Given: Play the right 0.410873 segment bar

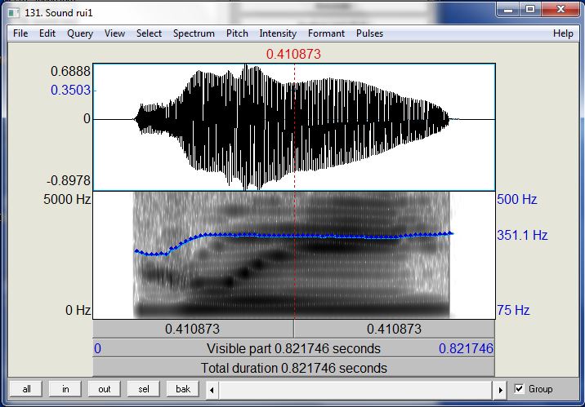Looking at the screenshot, I should tap(395, 329).
